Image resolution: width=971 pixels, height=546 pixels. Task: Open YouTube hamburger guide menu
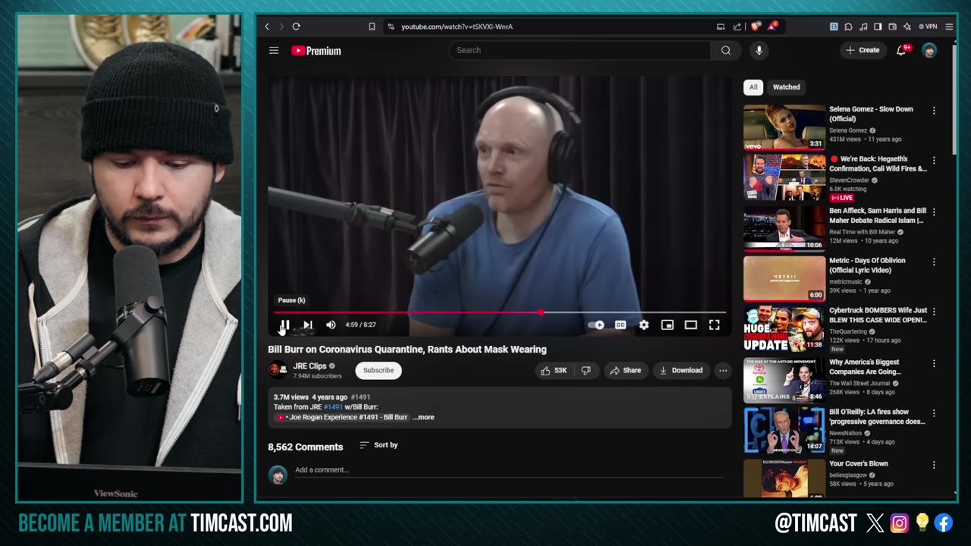click(274, 51)
